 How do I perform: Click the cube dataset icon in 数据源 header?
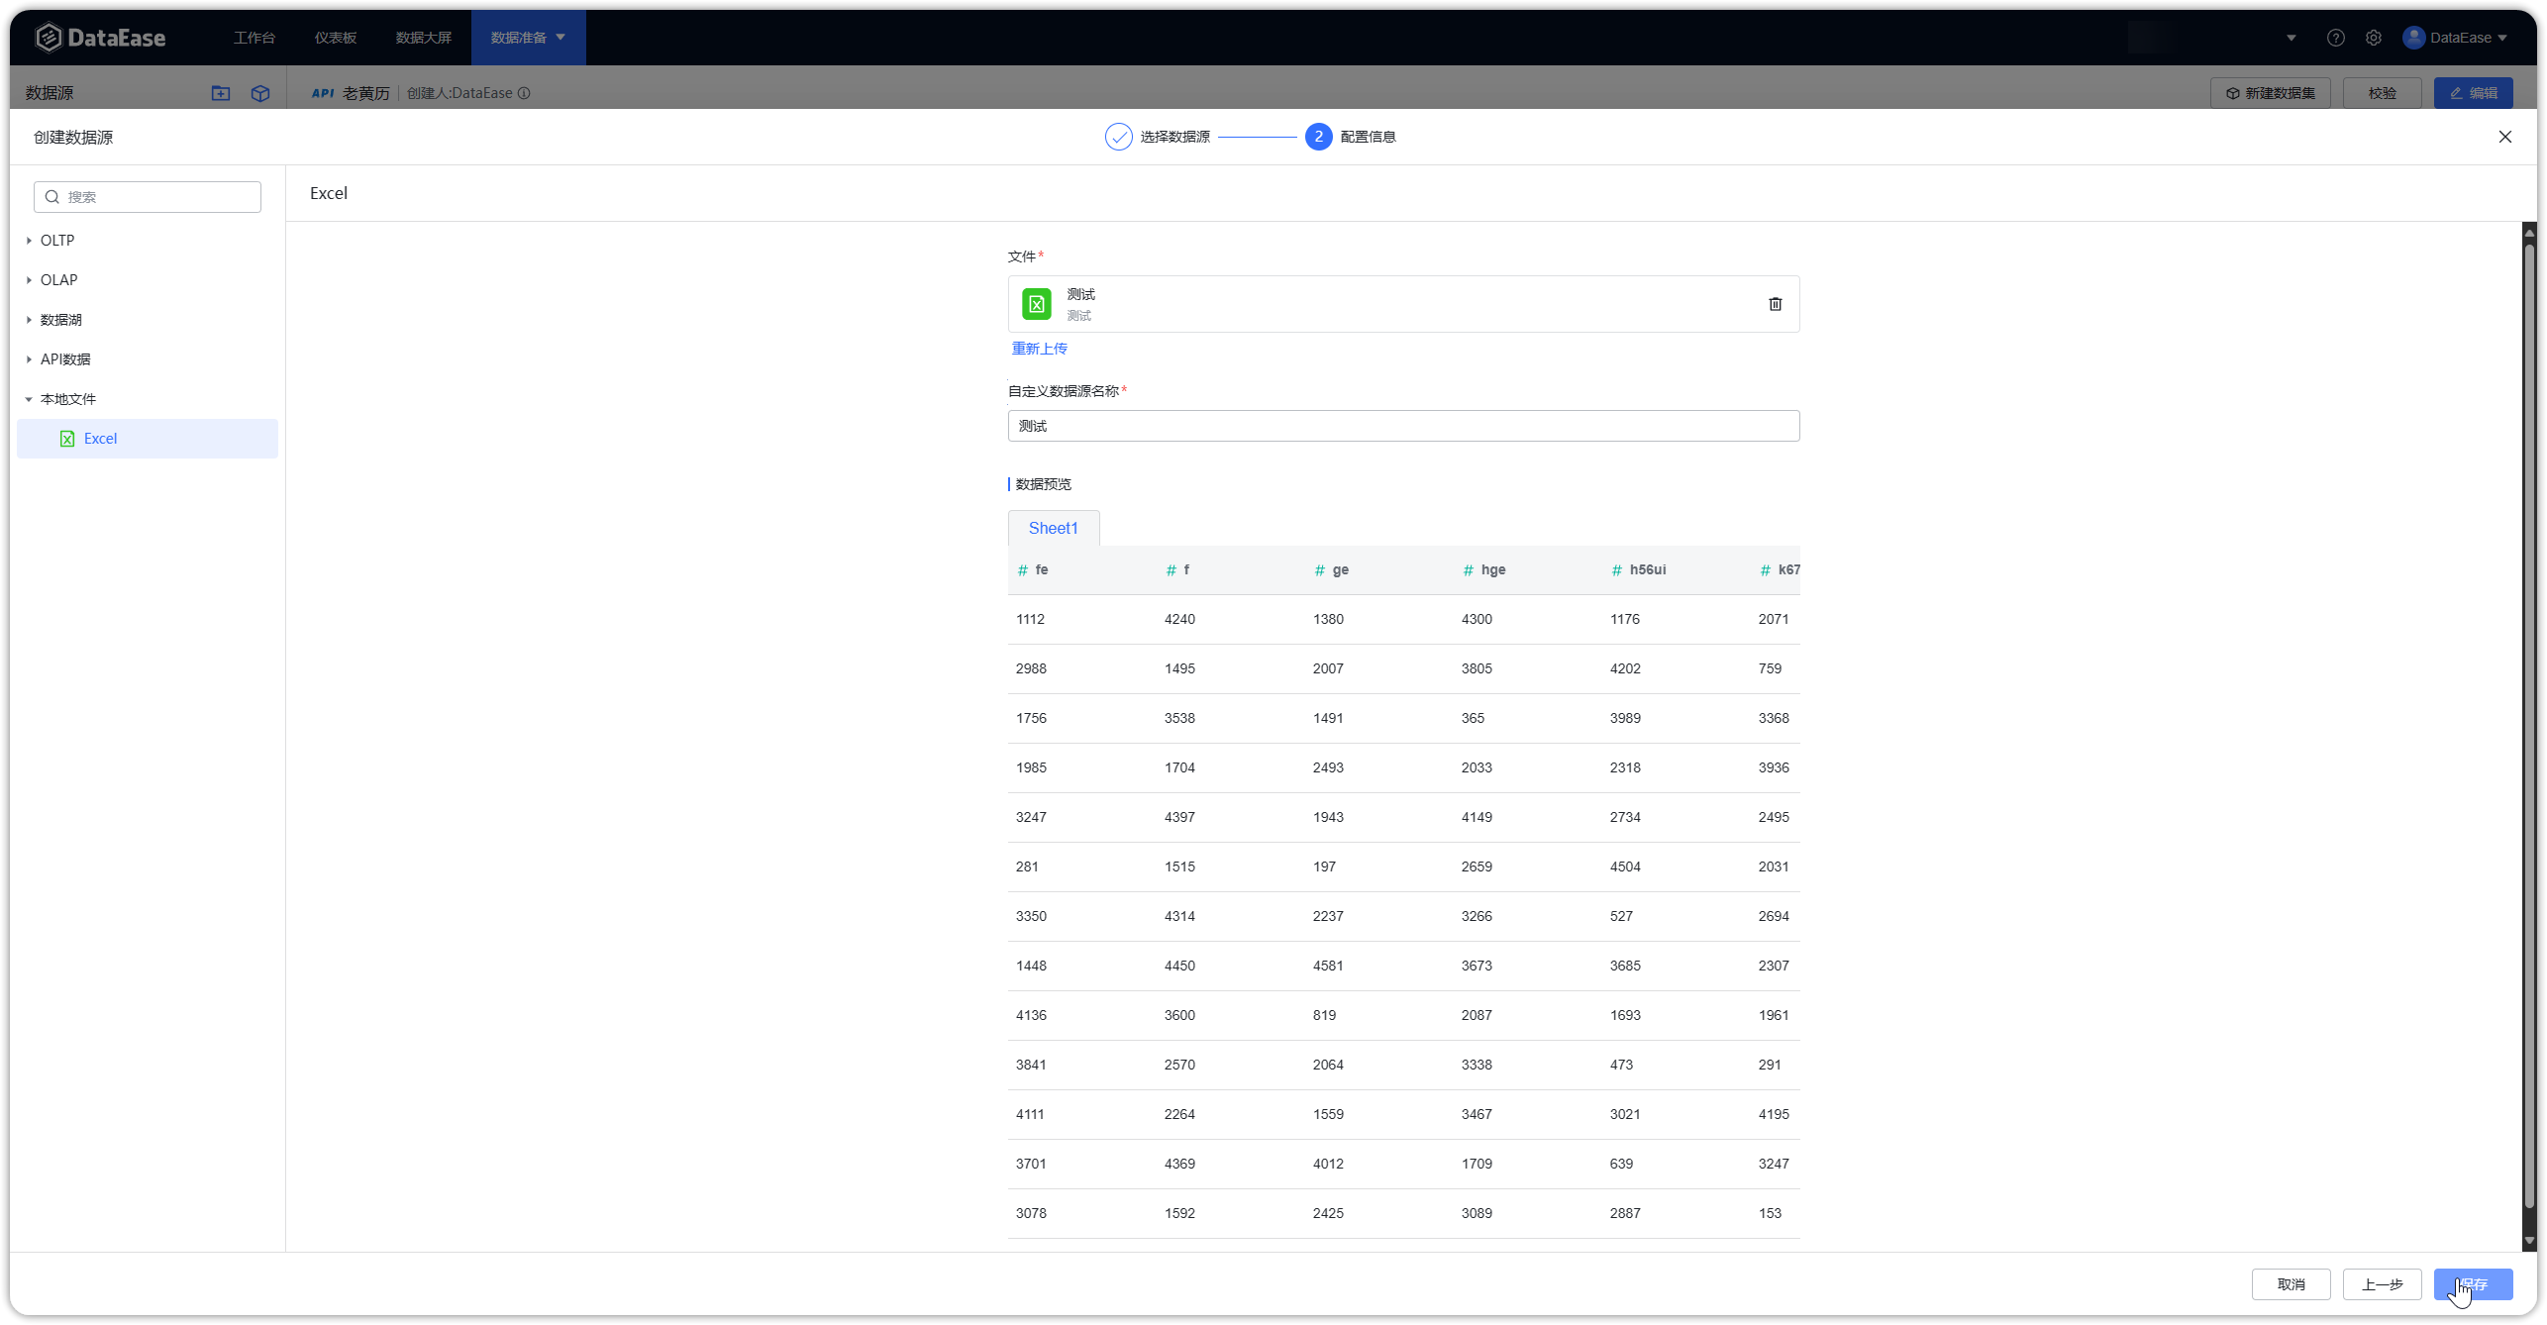click(x=260, y=92)
